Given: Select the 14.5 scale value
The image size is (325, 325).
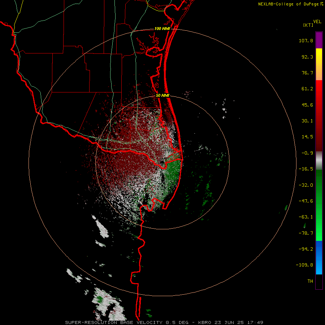Looking at the screenshot, I should click(x=307, y=137).
